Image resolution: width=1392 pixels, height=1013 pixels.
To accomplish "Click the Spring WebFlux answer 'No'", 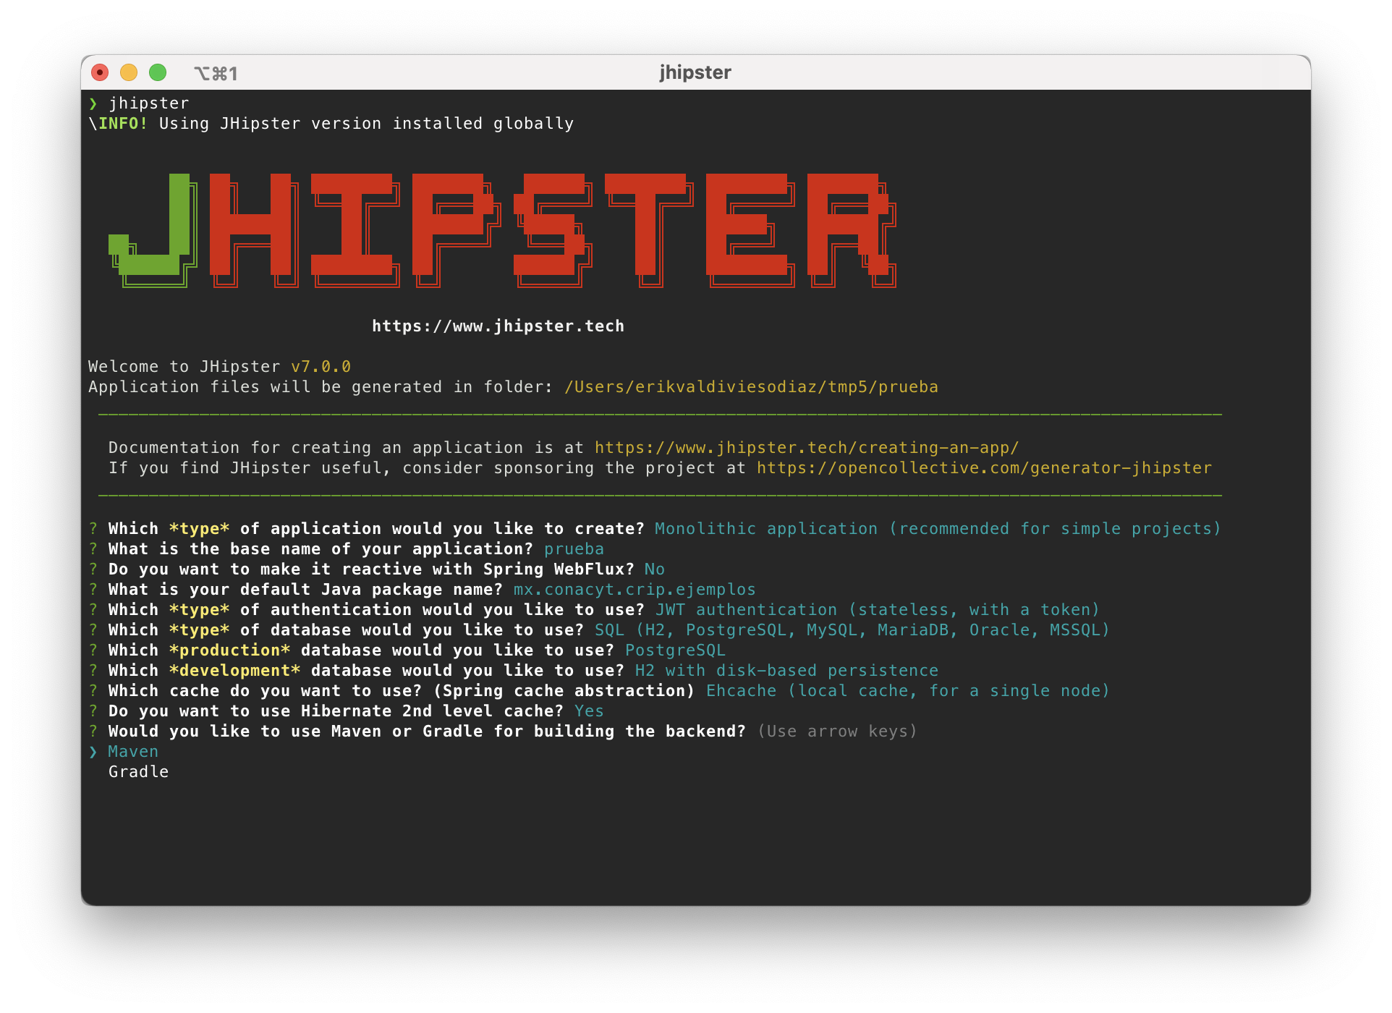I will [654, 569].
